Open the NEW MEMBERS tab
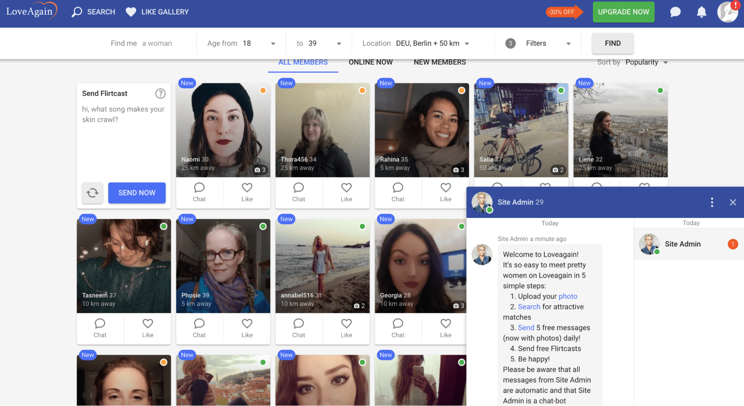 click(x=440, y=62)
